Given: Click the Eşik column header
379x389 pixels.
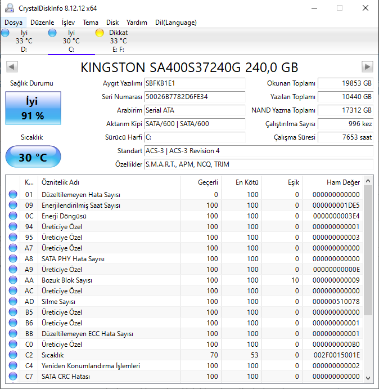Looking at the screenshot, I should 282,182.
